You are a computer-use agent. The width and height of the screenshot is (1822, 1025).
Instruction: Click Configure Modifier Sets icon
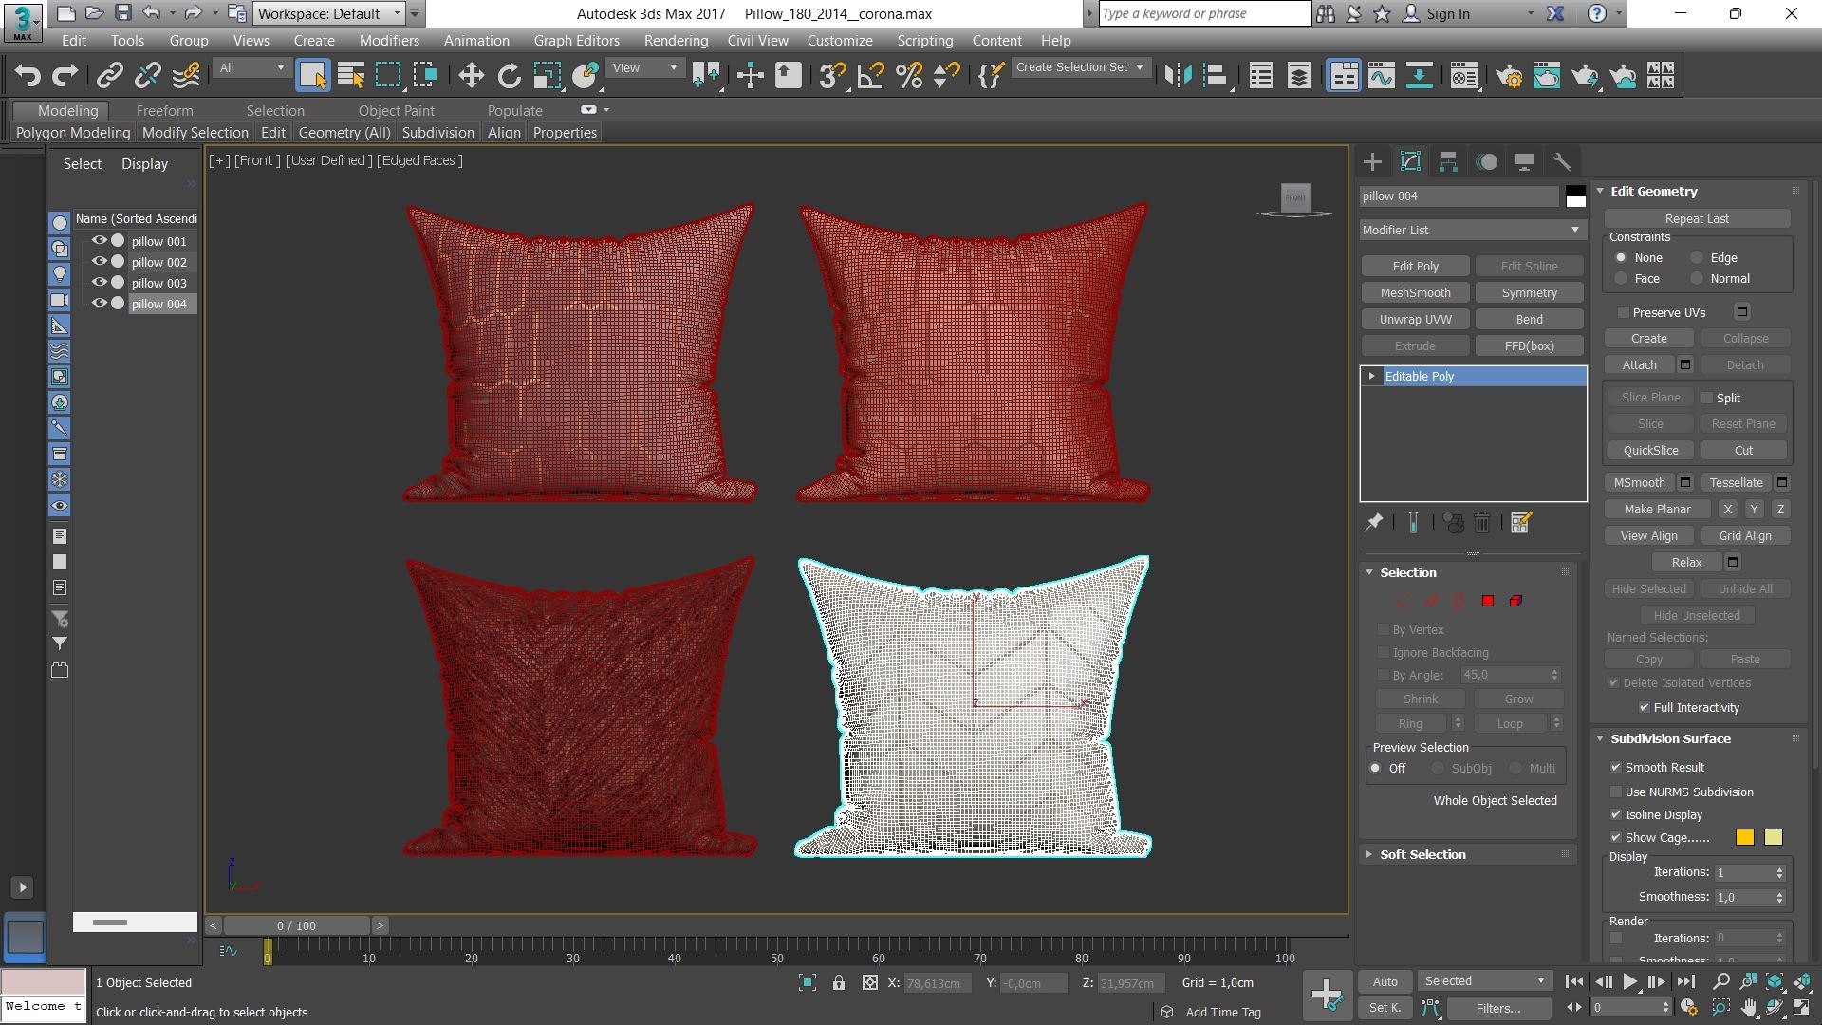1520,522
